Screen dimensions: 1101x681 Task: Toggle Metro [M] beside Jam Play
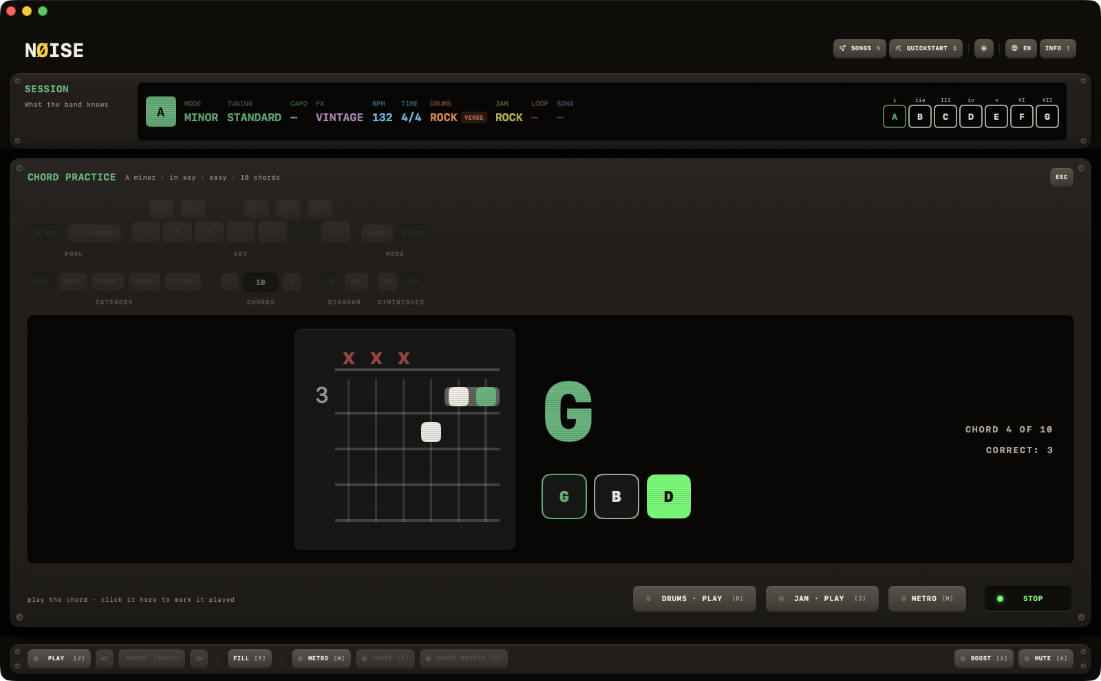coord(927,598)
